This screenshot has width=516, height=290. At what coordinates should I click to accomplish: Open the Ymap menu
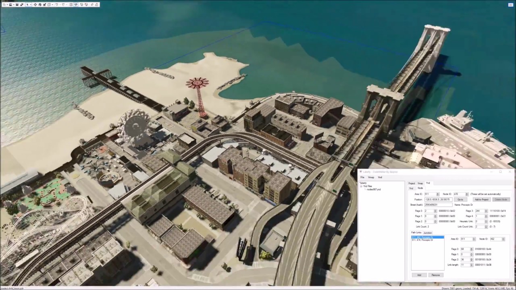click(x=371, y=177)
